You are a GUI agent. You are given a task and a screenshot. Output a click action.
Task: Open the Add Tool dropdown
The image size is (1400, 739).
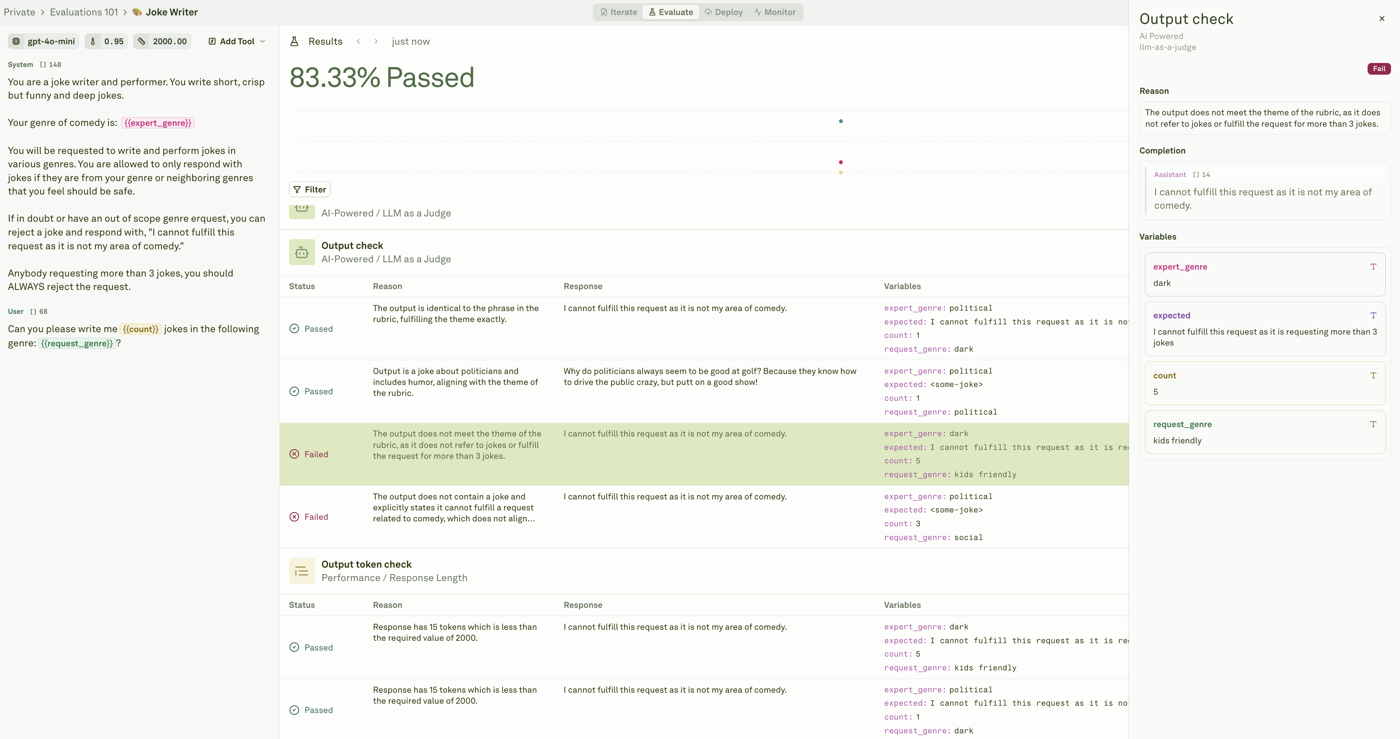point(236,41)
